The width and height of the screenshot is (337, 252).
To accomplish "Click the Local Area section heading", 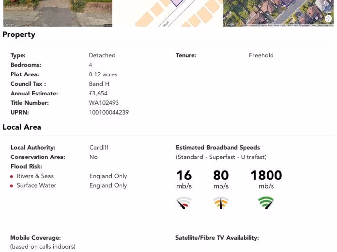I will point(22,127).
